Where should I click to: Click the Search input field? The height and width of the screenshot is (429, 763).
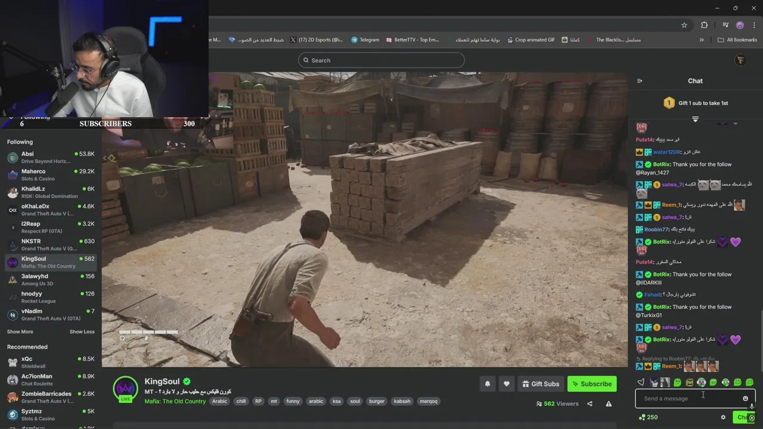click(381, 60)
